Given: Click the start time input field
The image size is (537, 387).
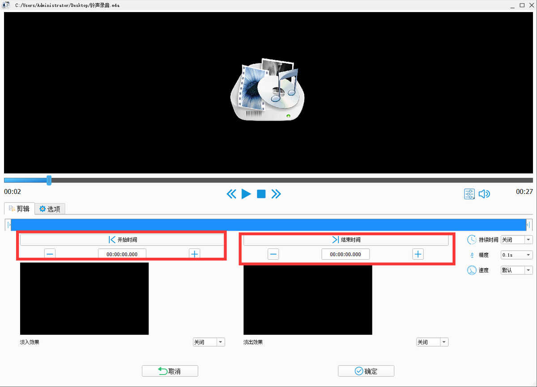Looking at the screenshot, I should [x=122, y=254].
